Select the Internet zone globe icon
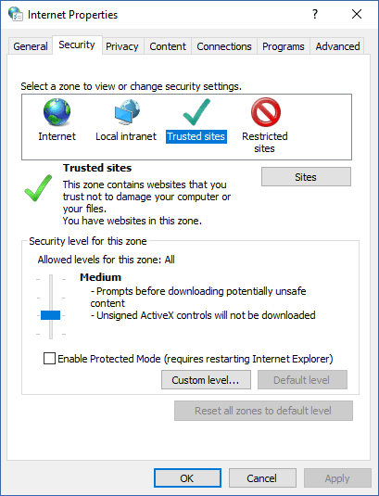This screenshot has height=496, width=379. pyautogui.click(x=57, y=111)
